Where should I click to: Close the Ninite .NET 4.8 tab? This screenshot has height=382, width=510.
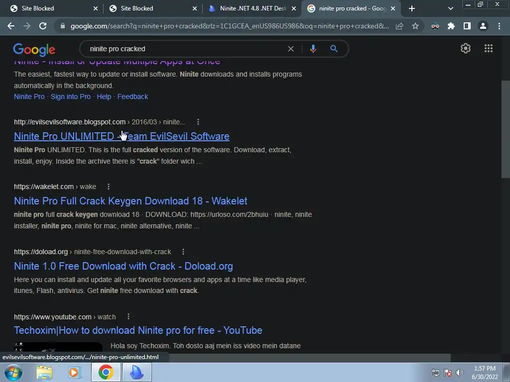[294, 8]
